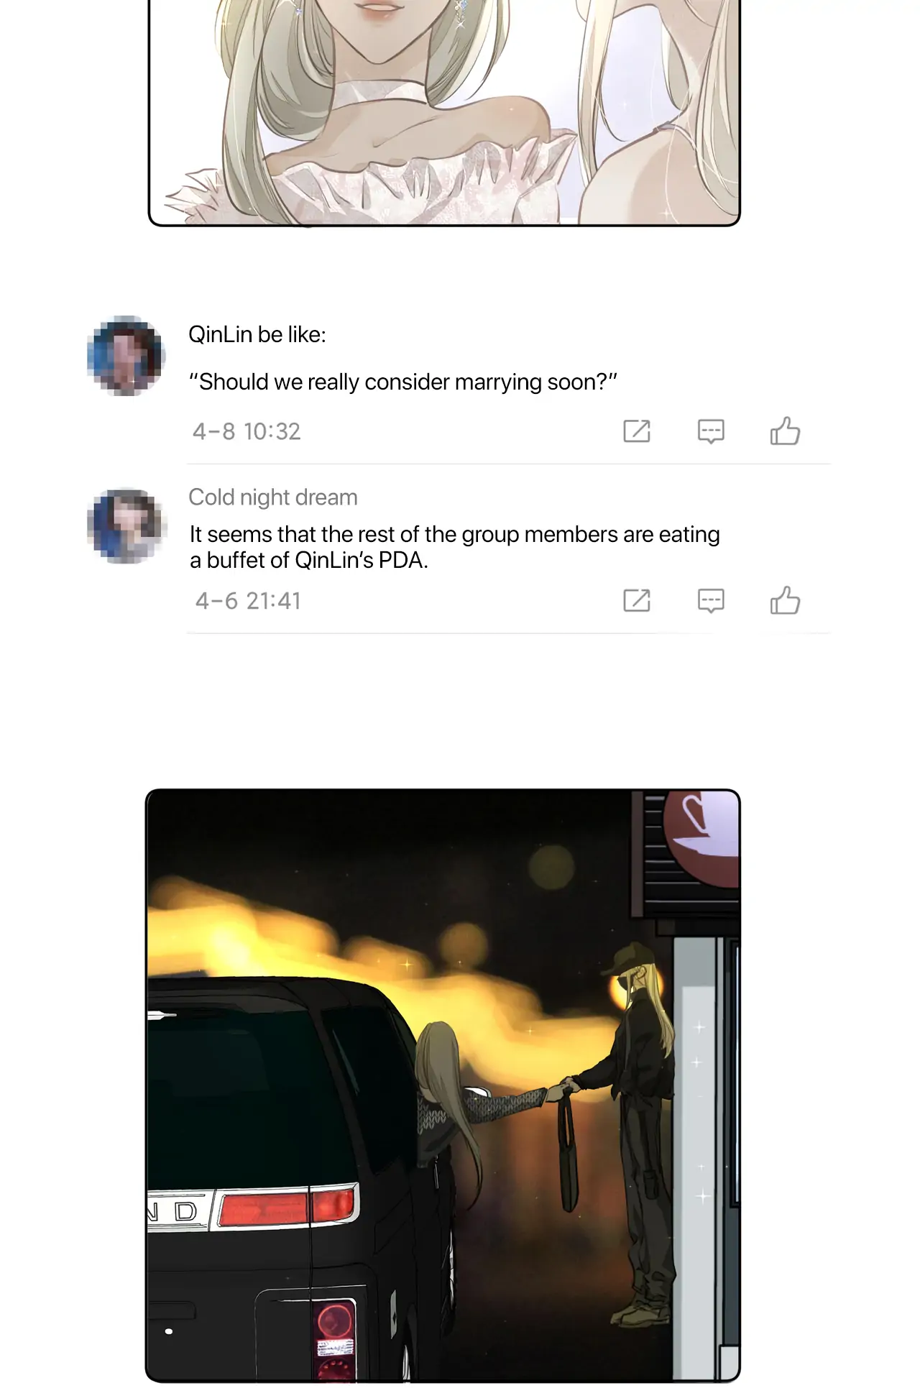Screen dimensions: 920x1388
Task: Select the 'QinLin be like:' comment text
Action: tap(257, 335)
